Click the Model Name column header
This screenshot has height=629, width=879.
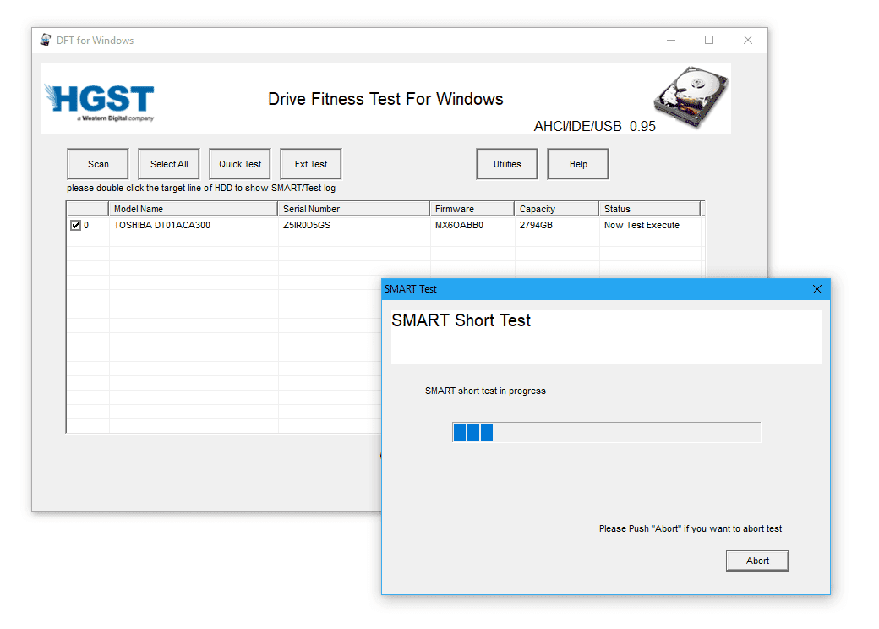[x=193, y=209]
